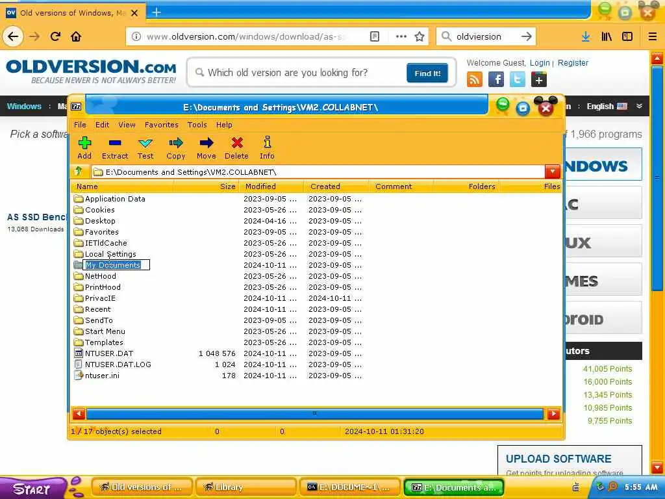Open the View menu in 7-Zip
This screenshot has width=665, height=499.
tap(127, 125)
